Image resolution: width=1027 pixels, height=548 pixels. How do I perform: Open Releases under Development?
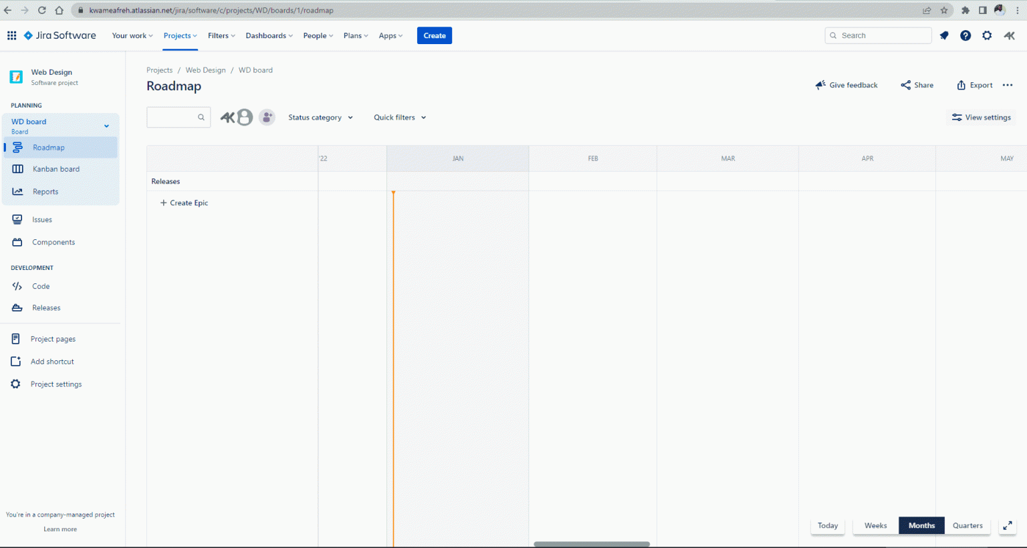[x=45, y=307]
